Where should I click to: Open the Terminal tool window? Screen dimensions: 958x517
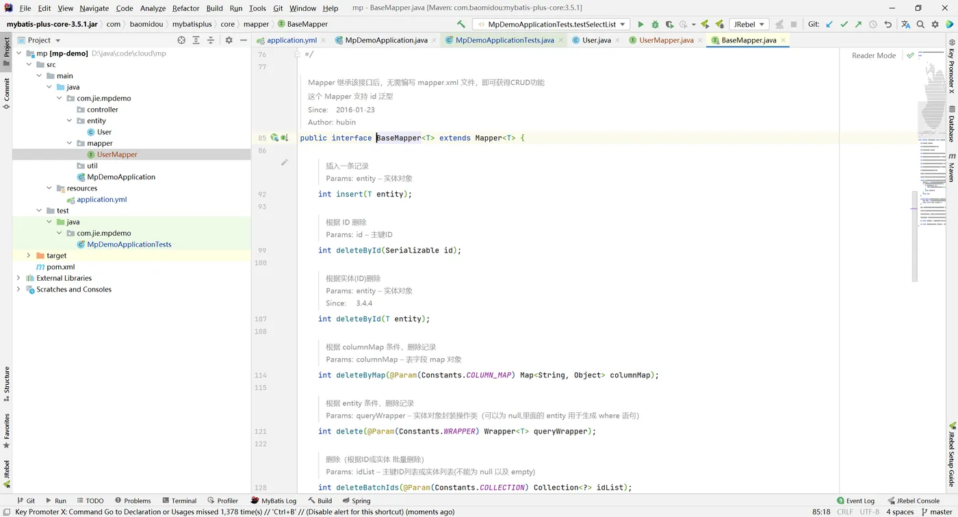point(179,501)
